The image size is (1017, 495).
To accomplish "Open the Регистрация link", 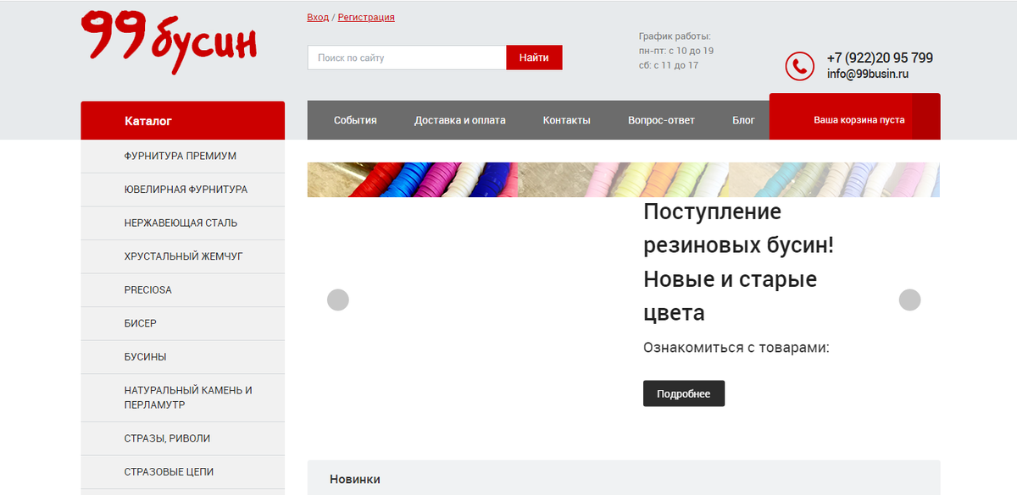I will click(366, 17).
